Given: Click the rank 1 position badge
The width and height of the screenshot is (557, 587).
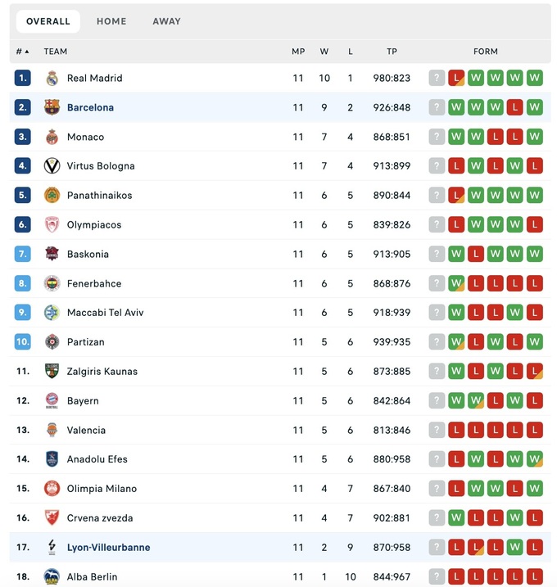Looking at the screenshot, I should point(22,79).
